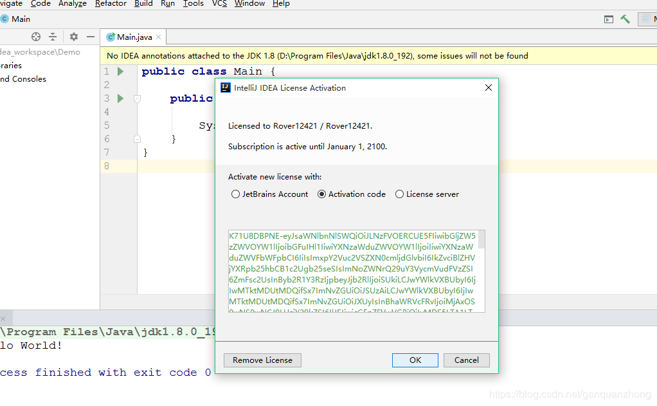Click the IntelliJ logo in dialog title

226,88
